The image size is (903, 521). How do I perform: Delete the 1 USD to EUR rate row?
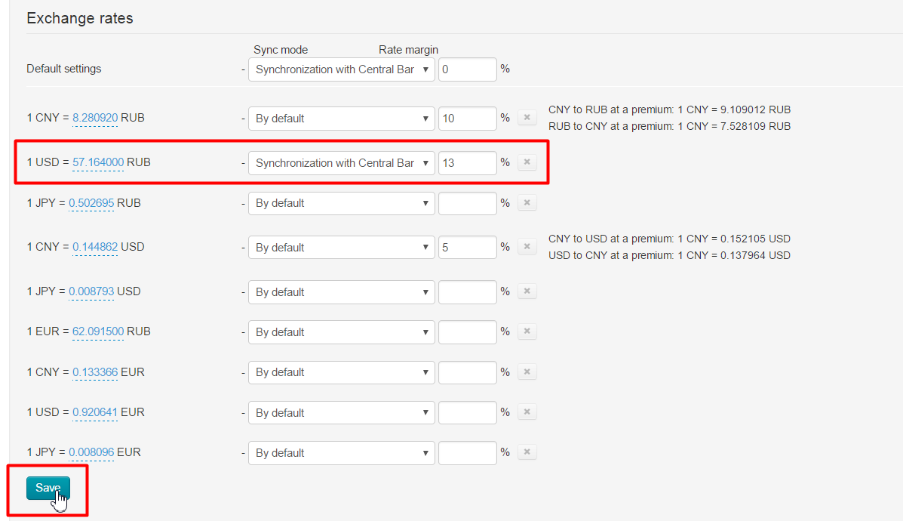pyautogui.click(x=527, y=412)
